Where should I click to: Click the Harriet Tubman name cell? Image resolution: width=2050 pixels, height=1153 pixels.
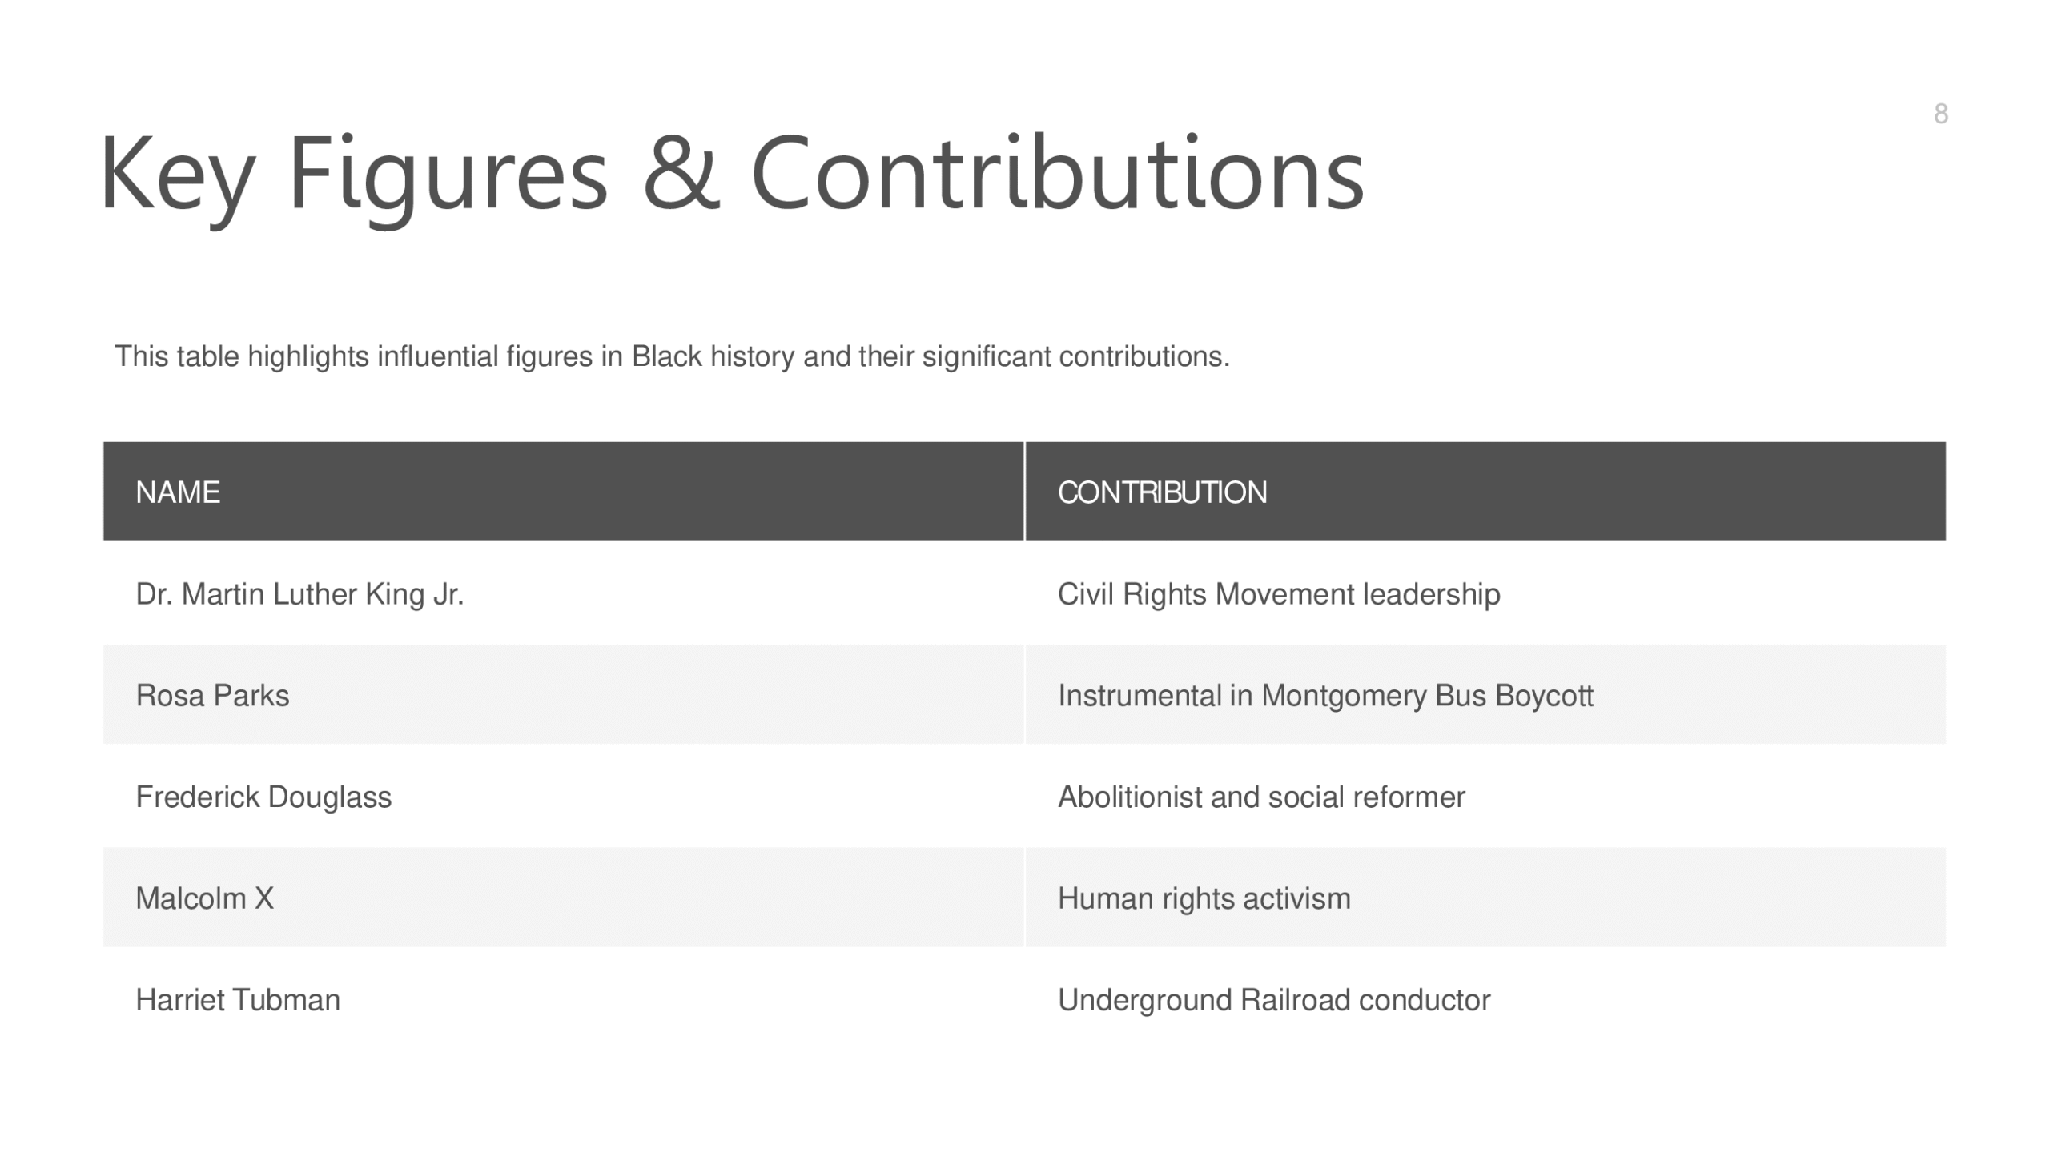pyautogui.click(x=238, y=1000)
